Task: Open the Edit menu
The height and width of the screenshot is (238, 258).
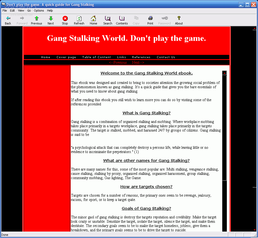Action: [x=12, y=10]
